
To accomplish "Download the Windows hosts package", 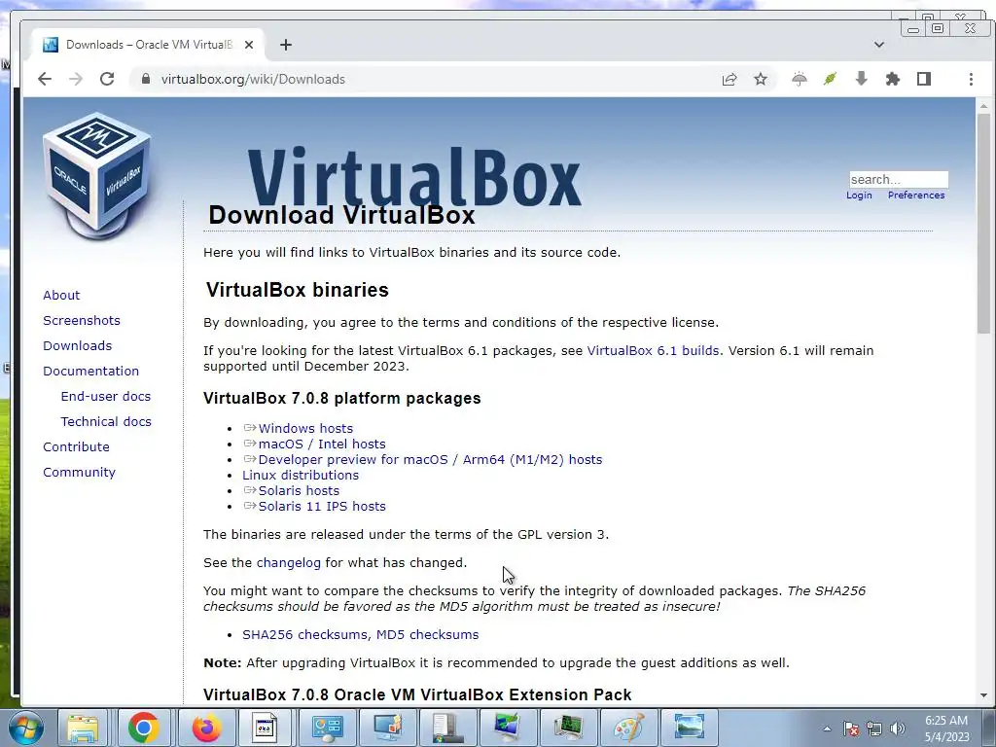I will pyautogui.click(x=305, y=429).
